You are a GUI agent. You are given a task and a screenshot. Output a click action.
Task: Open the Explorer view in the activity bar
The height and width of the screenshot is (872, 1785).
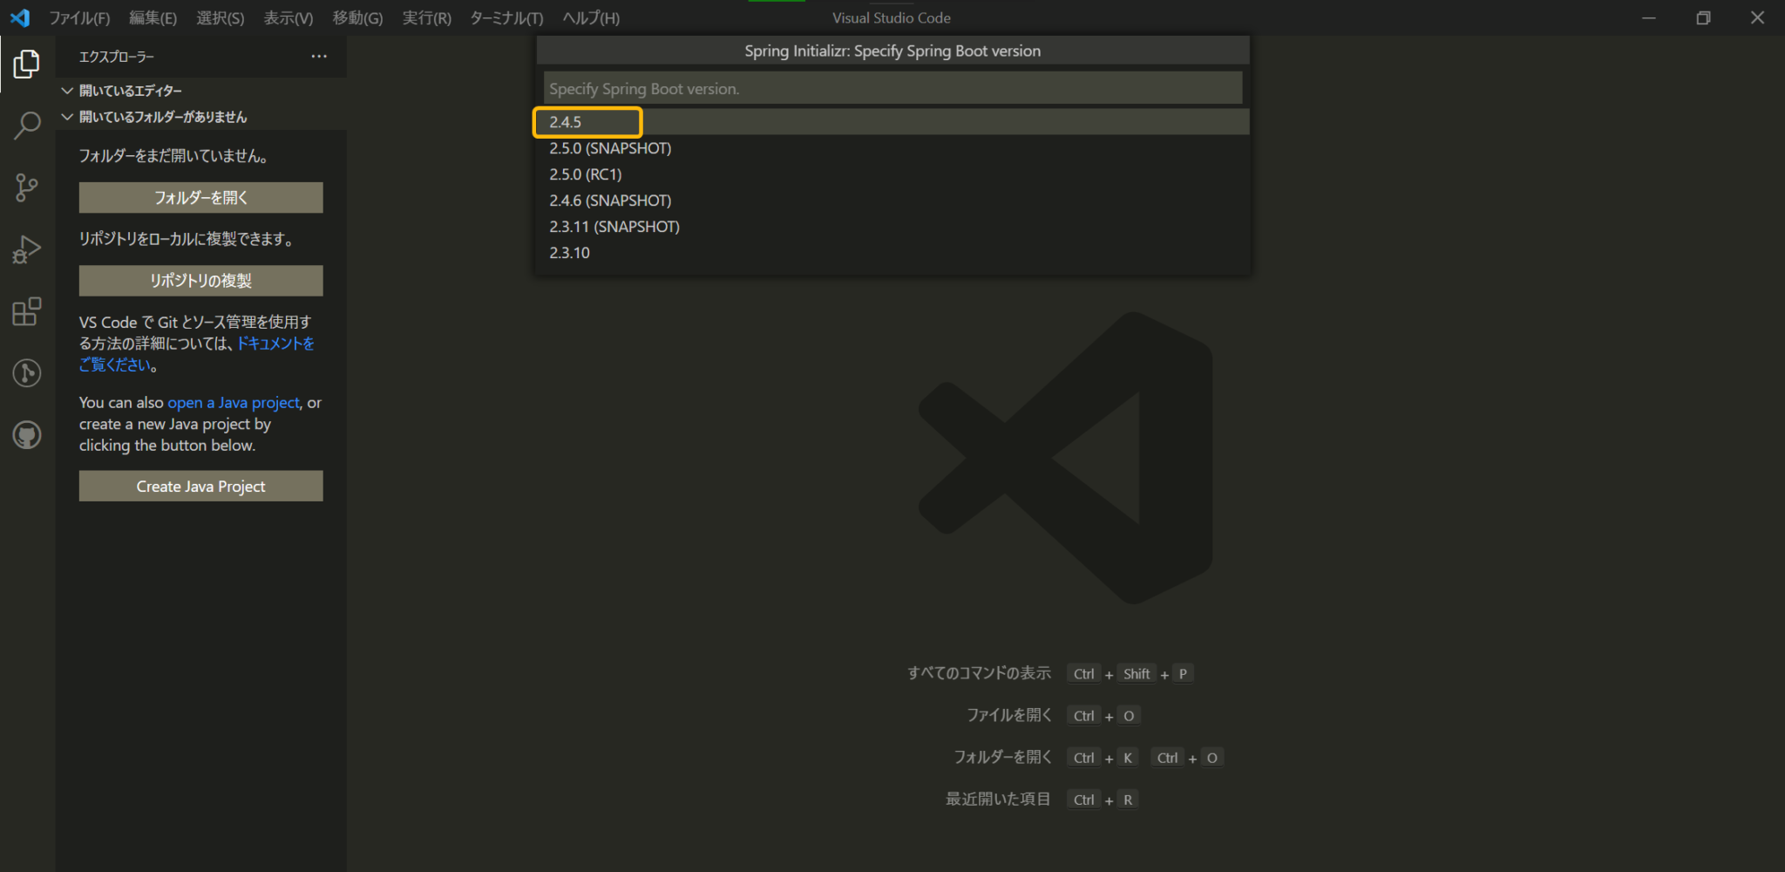27,63
